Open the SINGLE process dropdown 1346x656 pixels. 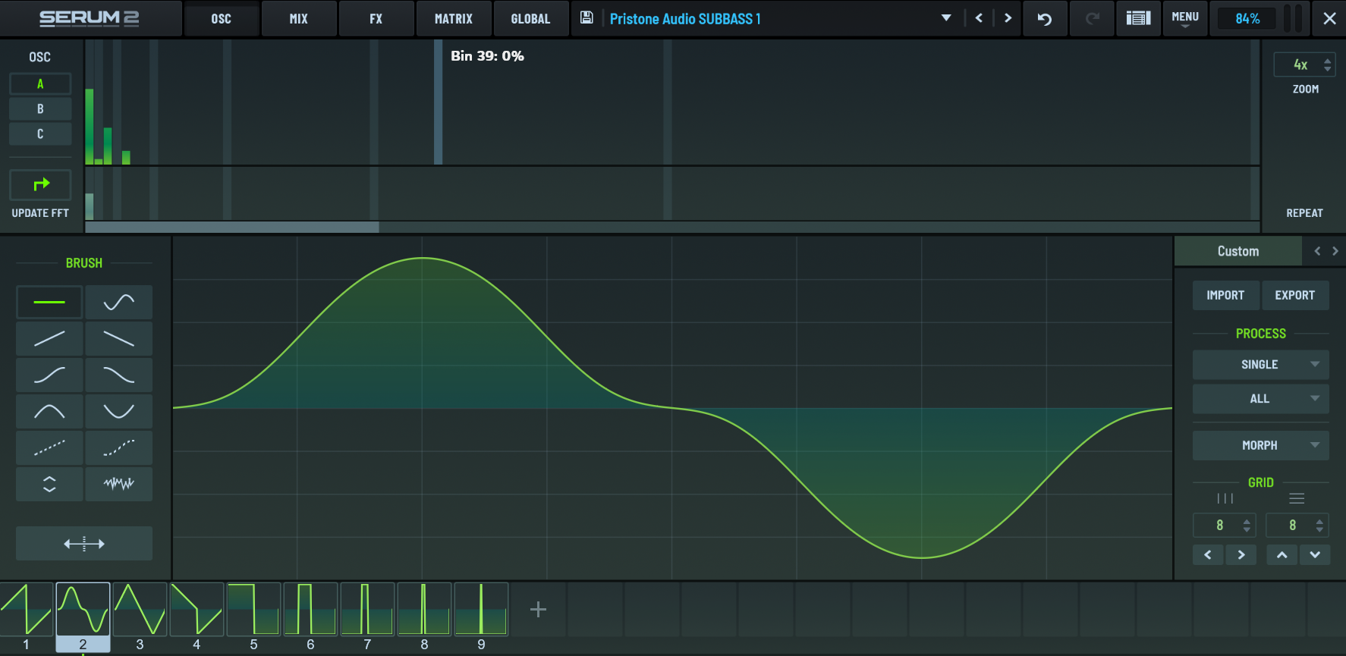pos(1260,365)
